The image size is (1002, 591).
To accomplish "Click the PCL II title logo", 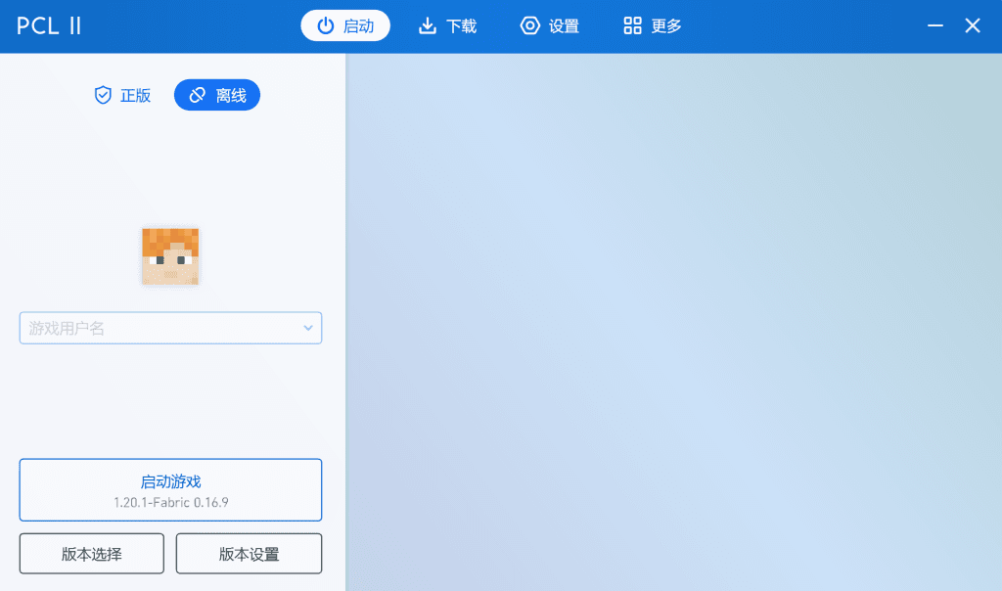I will pyautogui.click(x=49, y=25).
